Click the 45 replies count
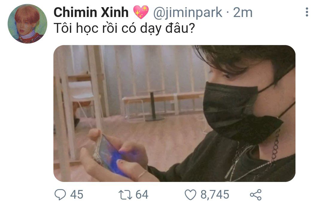Screen dimensions: 323x204 77,194
